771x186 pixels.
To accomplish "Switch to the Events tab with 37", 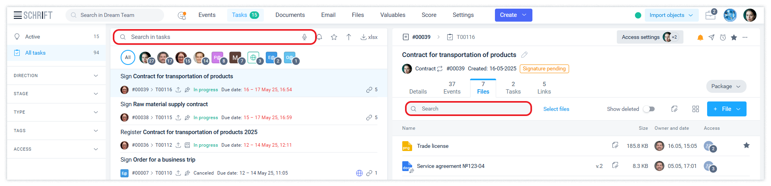I will coord(452,88).
